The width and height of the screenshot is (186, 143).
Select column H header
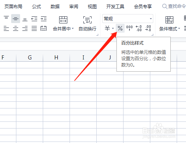[57, 58]
